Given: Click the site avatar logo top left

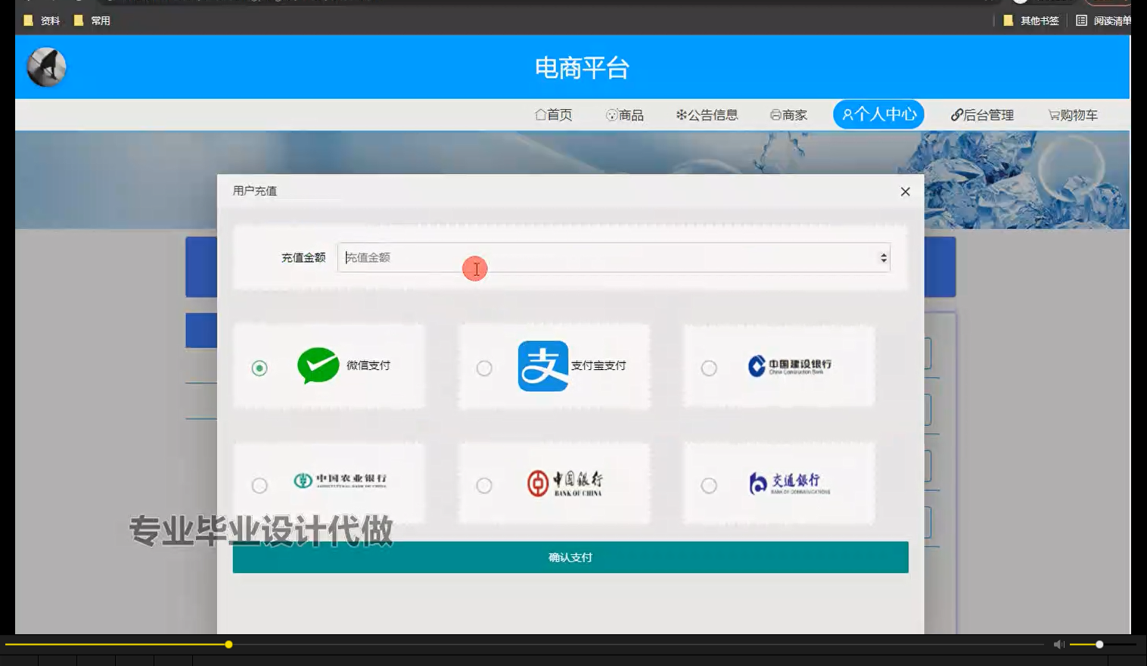Looking at the screenshot, I should (x=46, y=67).
